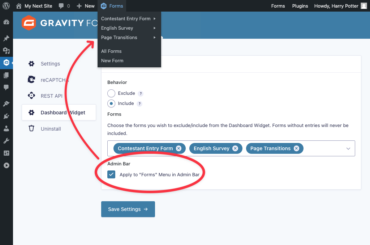
Task: Open the REST API tab
Action: point(51,96)
